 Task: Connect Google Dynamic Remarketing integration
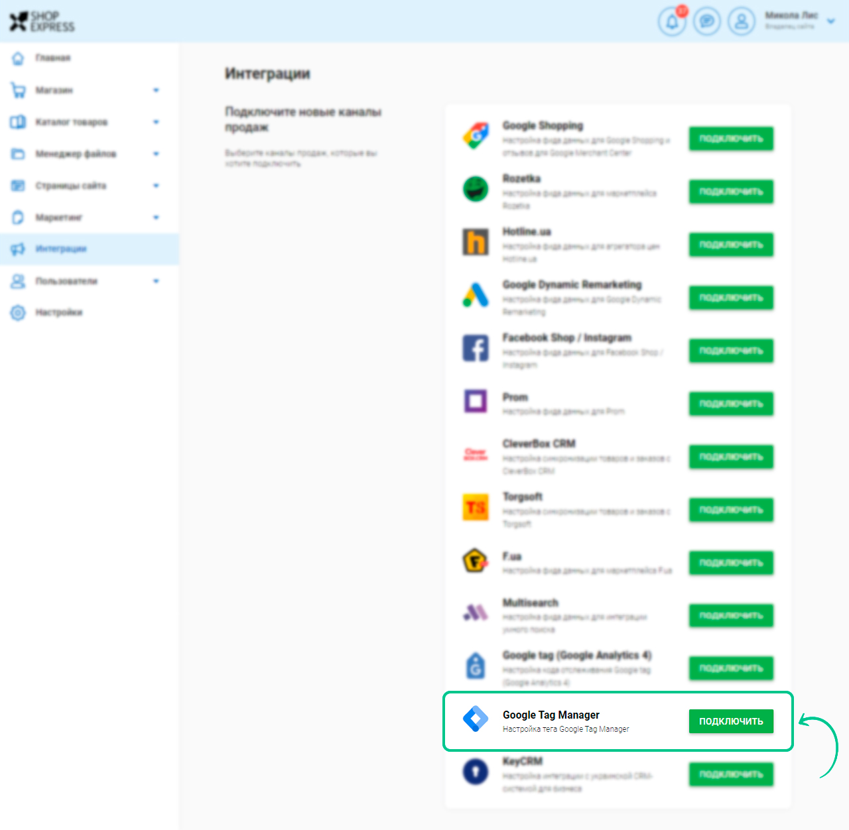731,298
